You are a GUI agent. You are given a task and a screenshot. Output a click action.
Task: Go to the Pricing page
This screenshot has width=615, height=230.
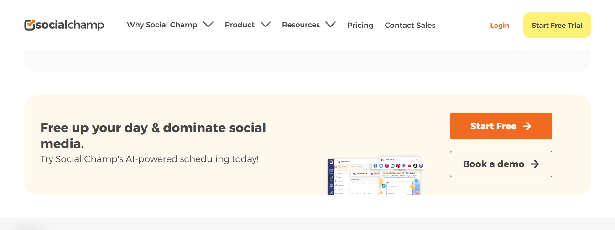tap(360, 25)
